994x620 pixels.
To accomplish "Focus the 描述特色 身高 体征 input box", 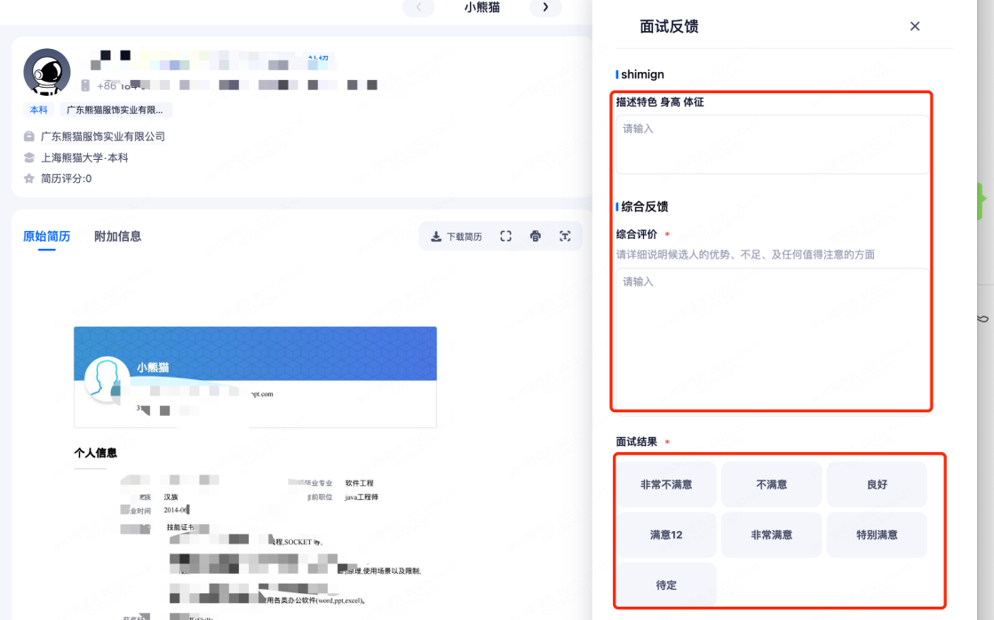I will [x=771, y=144].
